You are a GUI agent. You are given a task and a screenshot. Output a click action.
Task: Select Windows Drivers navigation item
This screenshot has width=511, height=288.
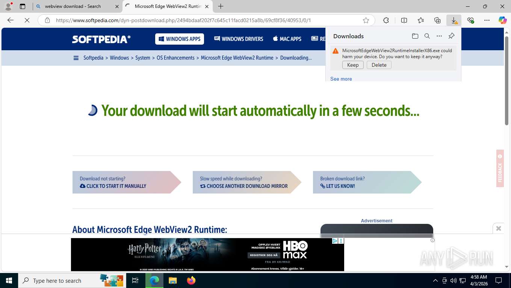point(239,39)
